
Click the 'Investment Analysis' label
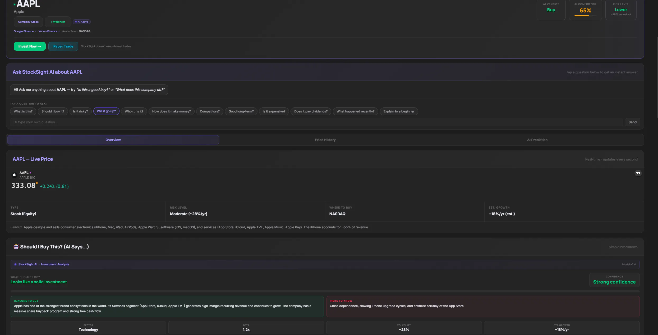click(x=55, y=265)
